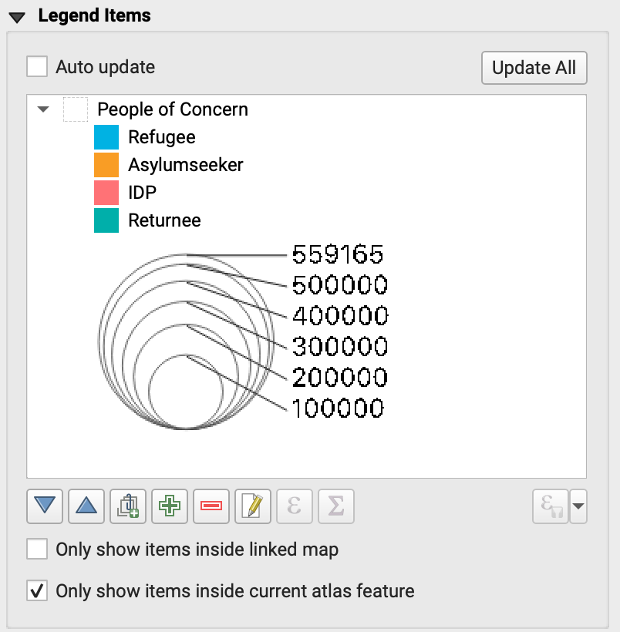Add a new legend item
The width and height of the screenshot is (620, 632).
[169, 506]
